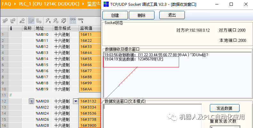The width and height of the screenshot is (253, 128).
Task: Select the %MB18 address cell
Action: 43,83
